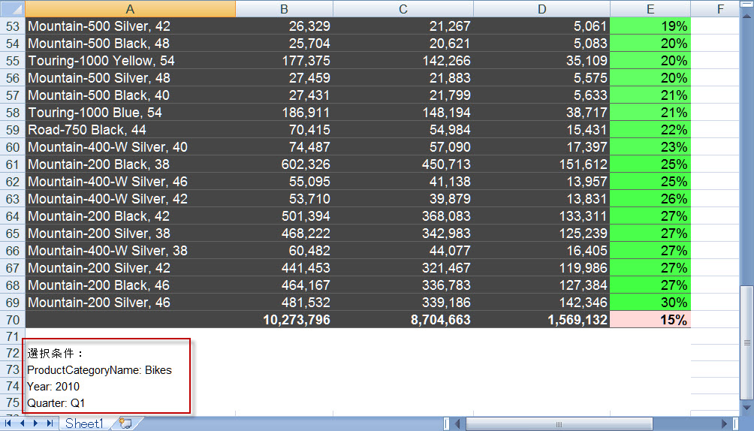Select column A header
Image resolution: width=754 pixels, height=431 pixels.
[x=131, y=9]
